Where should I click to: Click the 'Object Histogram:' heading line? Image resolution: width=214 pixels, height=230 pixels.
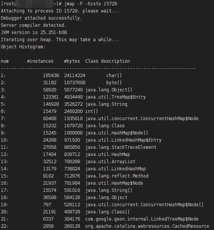coord(23,47)
